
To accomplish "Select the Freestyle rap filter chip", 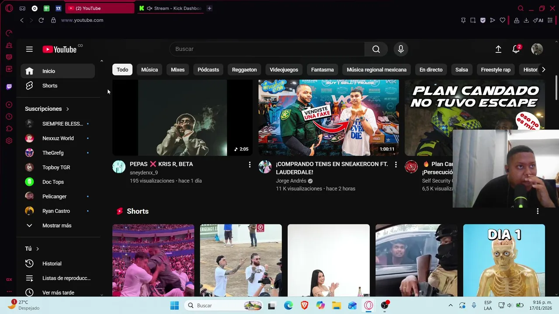I will [x=496, y=70].
